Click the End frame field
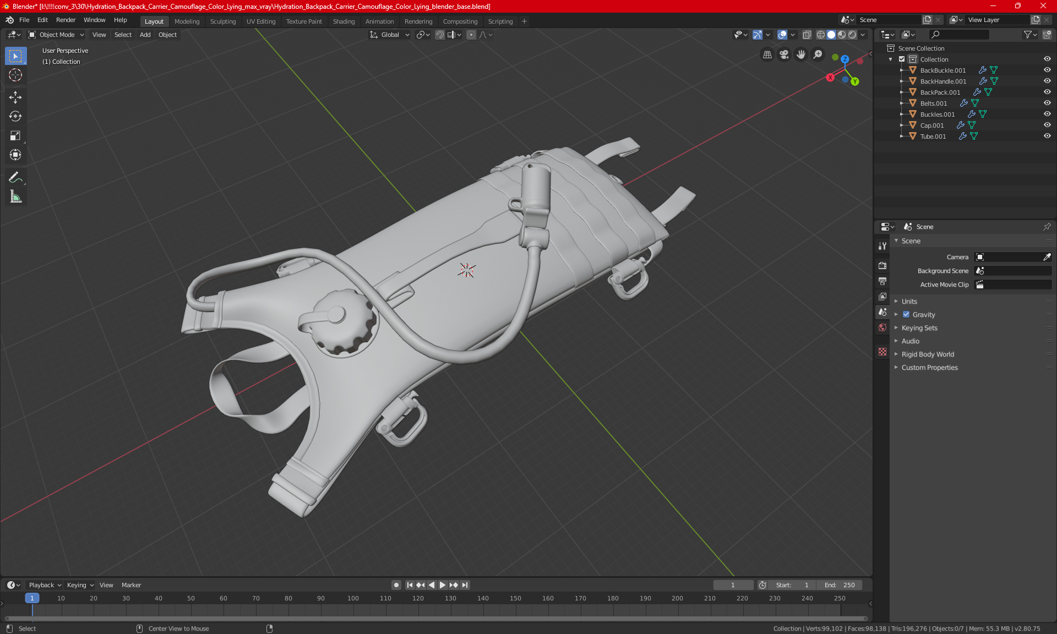The width and height of the screenshot is (1057, 634). click(840, 585)
